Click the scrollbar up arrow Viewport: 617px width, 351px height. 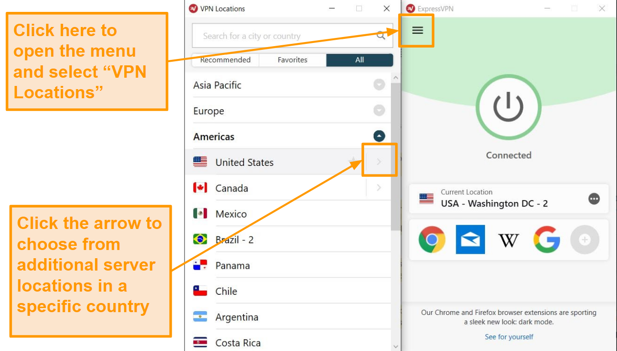click(396, 78)
